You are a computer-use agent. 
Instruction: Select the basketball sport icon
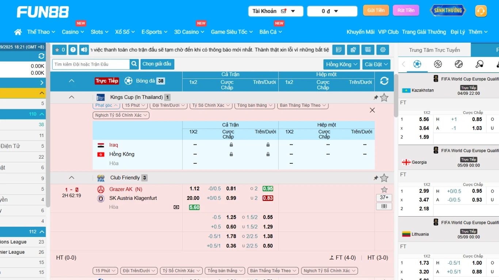click(438, 64)
